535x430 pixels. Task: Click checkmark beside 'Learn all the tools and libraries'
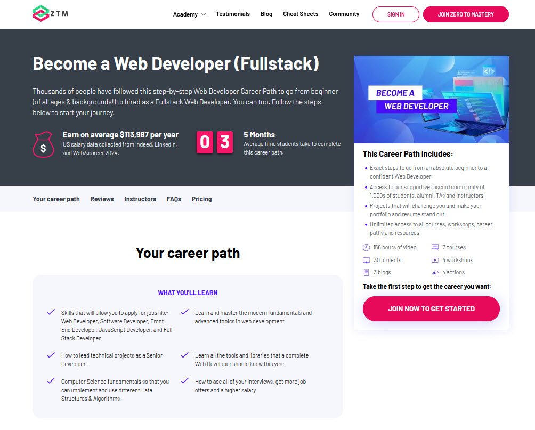[184, 355]
